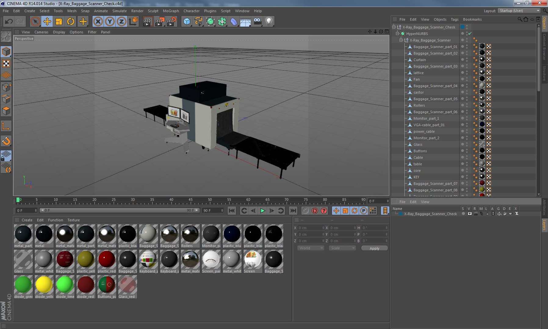Viewport: 548px width, 329px height.
Task: Click the search icon in Objects manager
Action: (520, 19)
